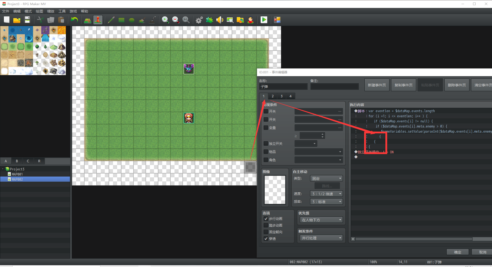Open Database via the gear icon
Image resolution: width=492 pixels, height=267 pixels.
199,20
